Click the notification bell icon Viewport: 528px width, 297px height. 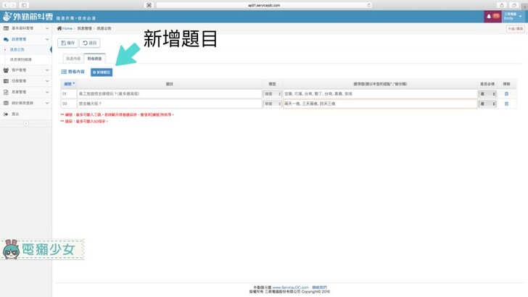[489, 16]
